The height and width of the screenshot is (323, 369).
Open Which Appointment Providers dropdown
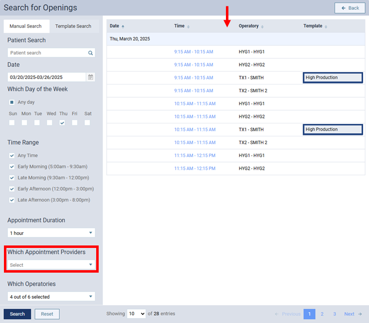point(51,265)
